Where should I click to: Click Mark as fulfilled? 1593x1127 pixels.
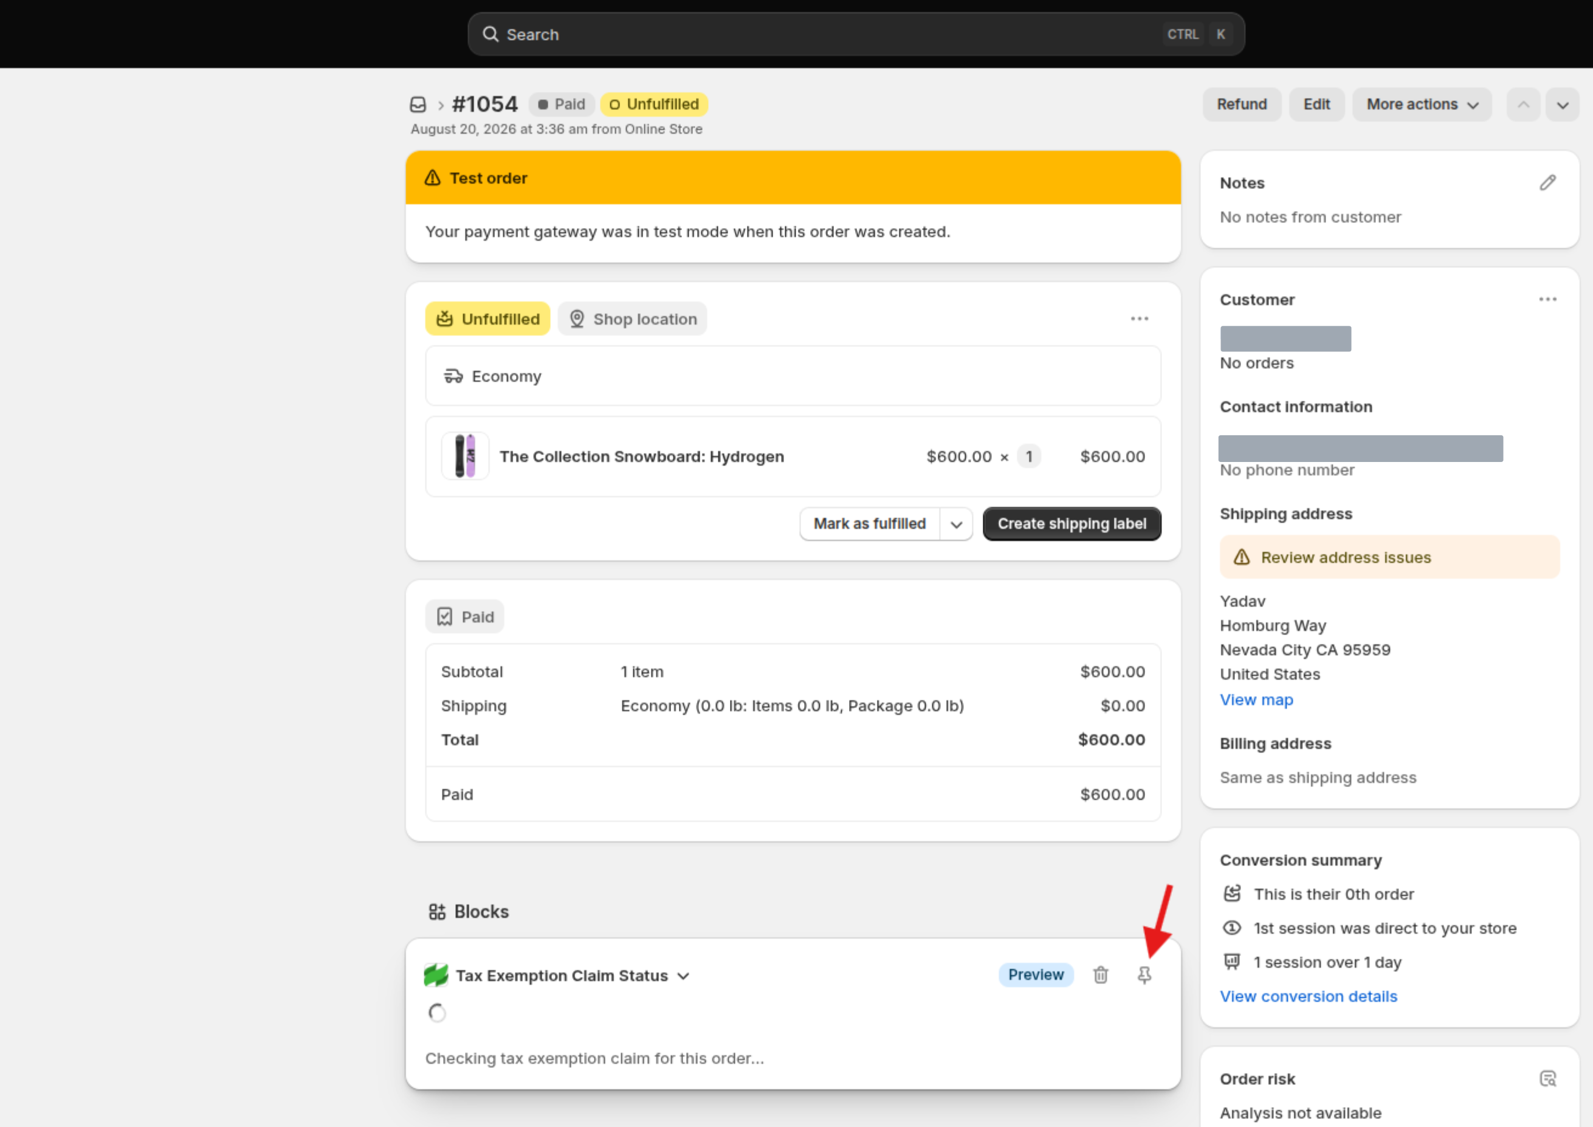[x=869, y=524]
